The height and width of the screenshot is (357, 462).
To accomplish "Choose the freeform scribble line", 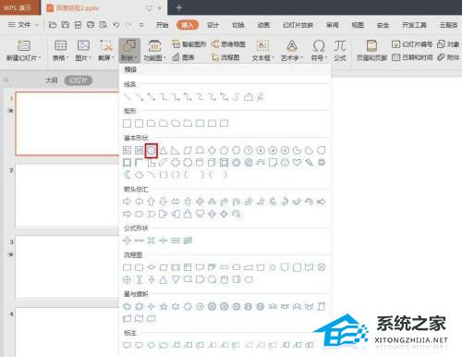I will coord(261,97).
